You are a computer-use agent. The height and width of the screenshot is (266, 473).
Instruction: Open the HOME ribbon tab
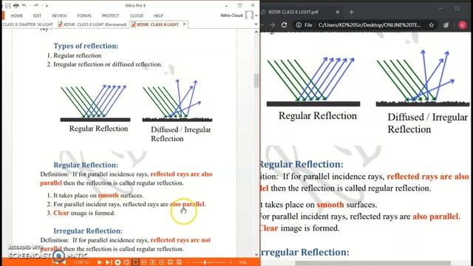[x=16, y=16]
